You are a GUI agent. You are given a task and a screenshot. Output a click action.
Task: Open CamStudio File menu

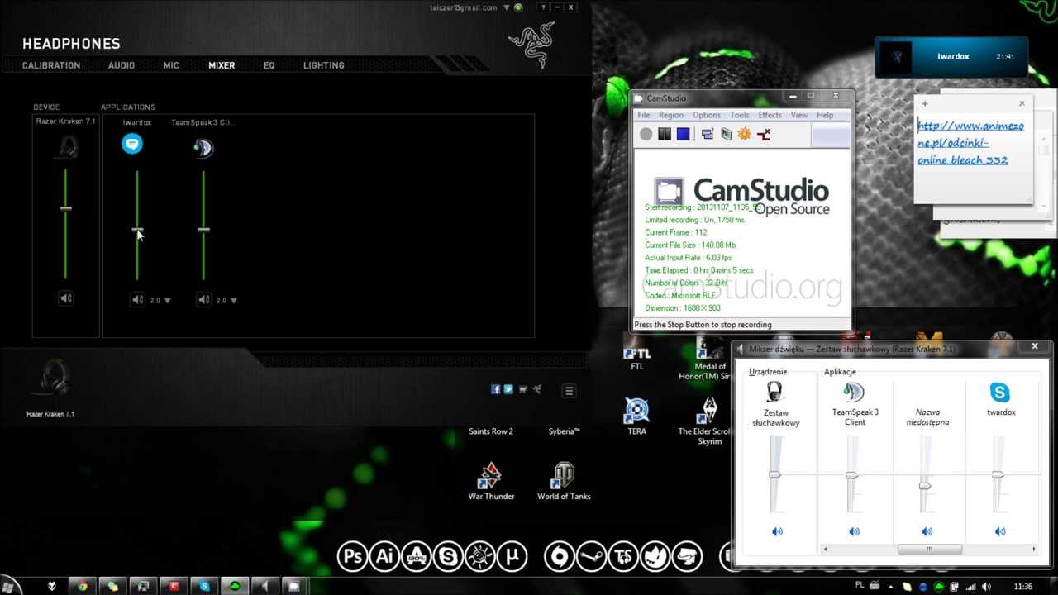(643, 115)
